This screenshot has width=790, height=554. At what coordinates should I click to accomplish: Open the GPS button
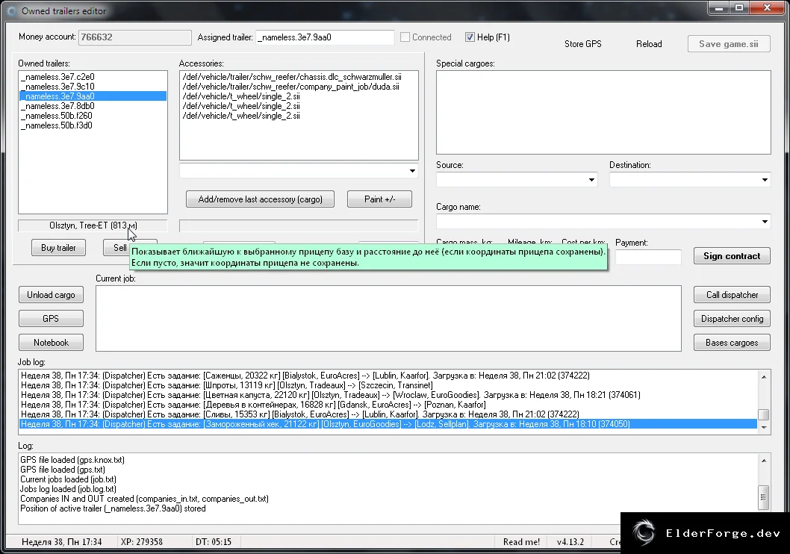click(x=51, y=319)
